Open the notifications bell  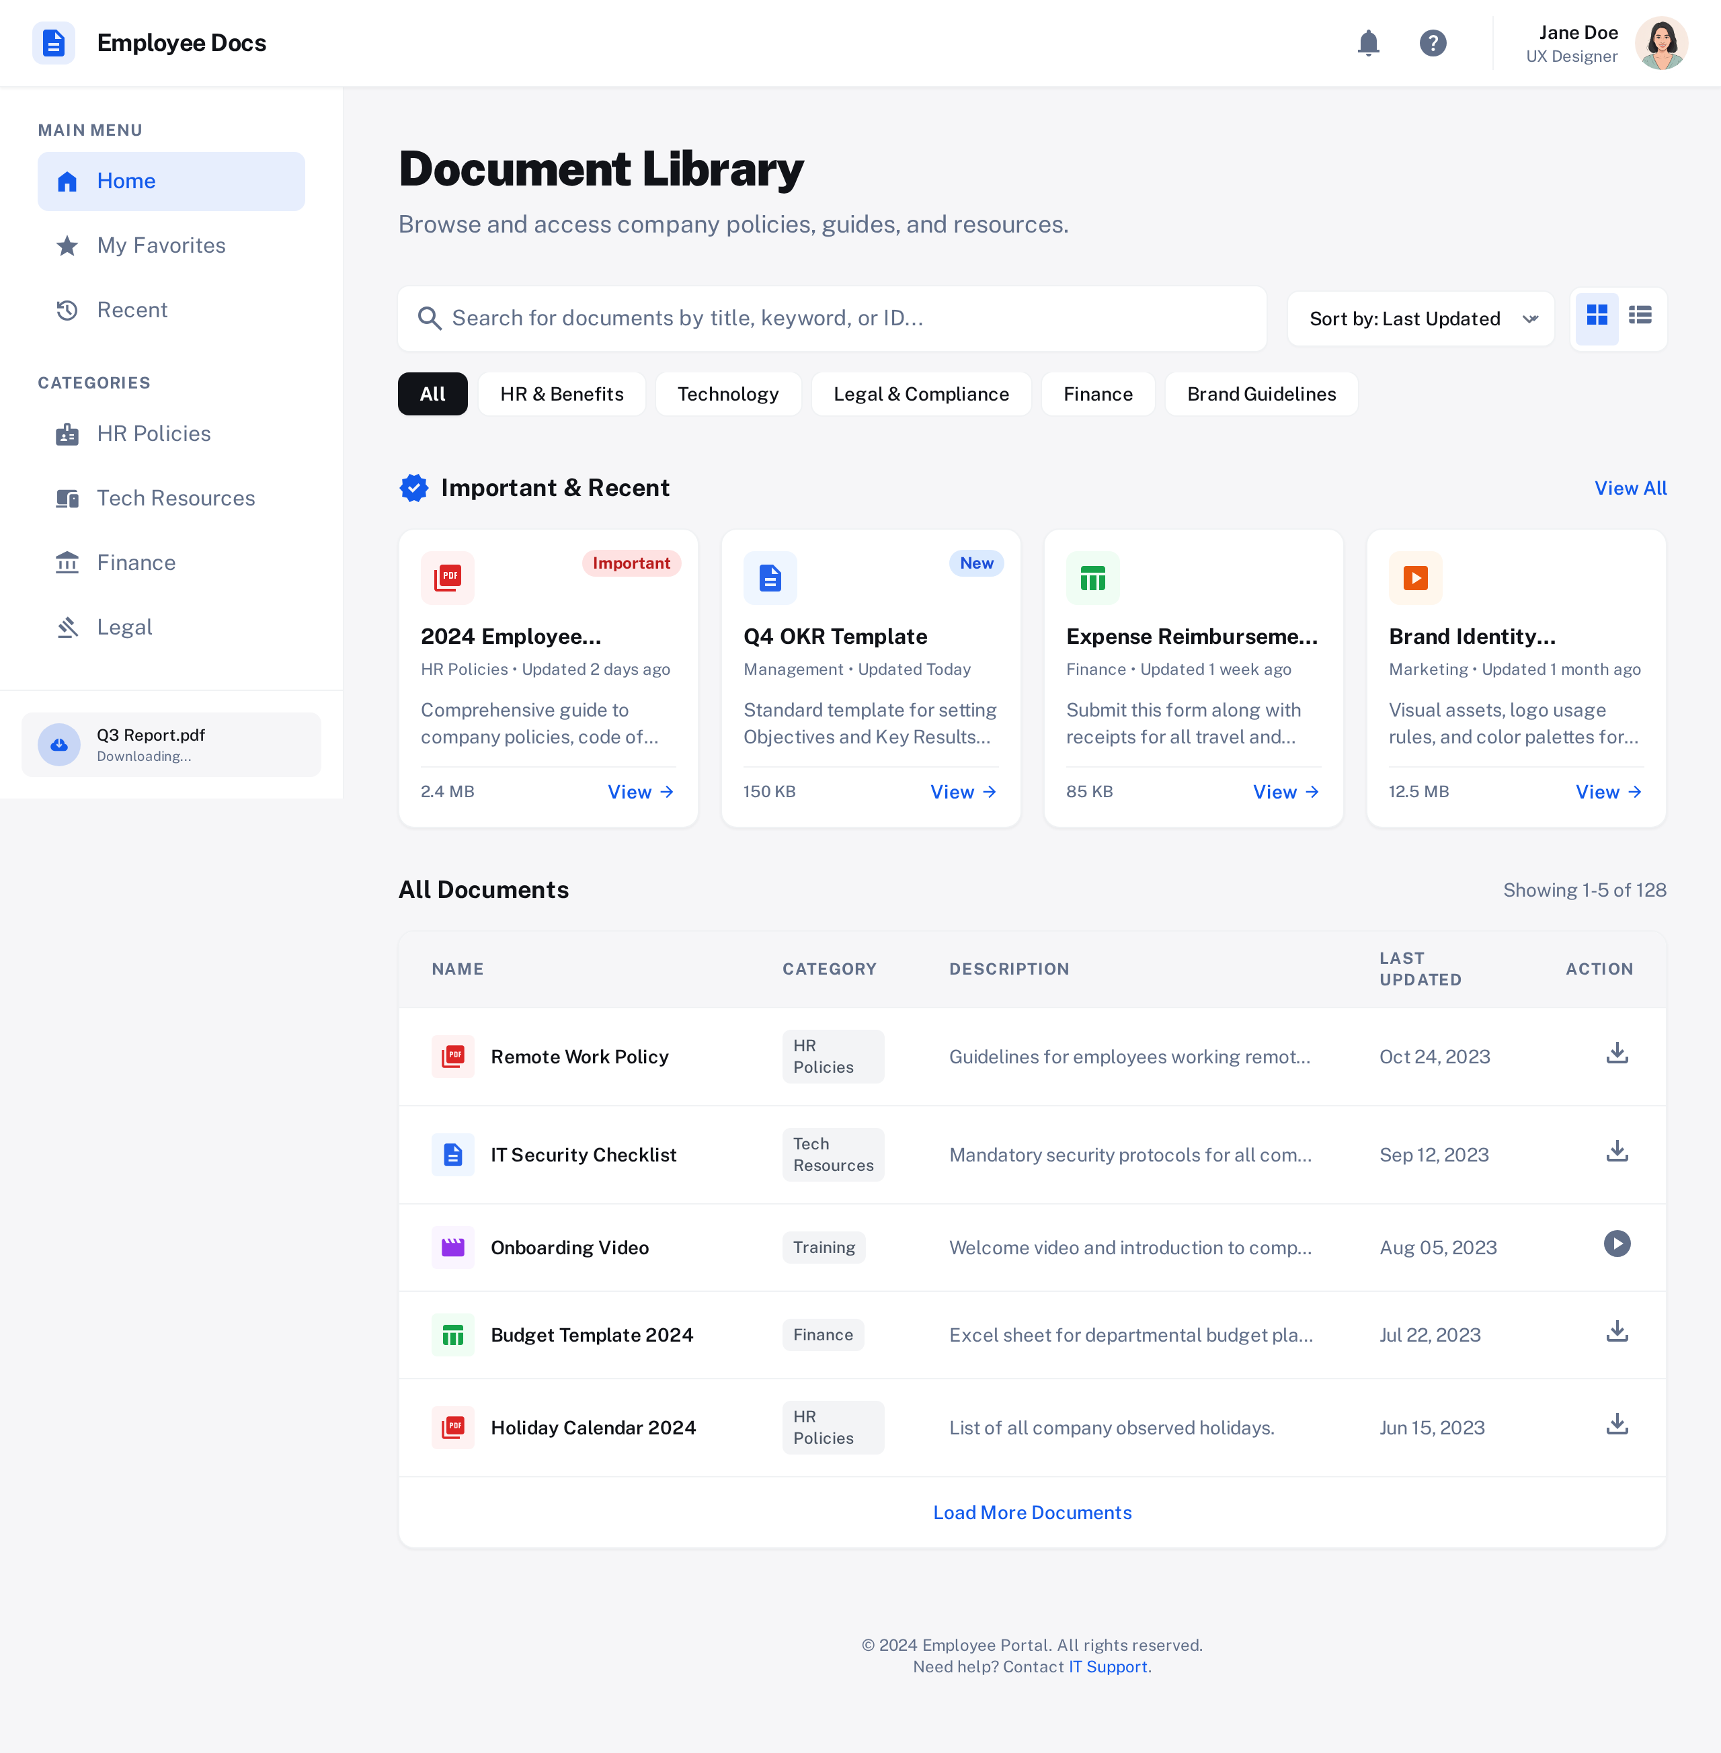(x=1369, y=42)
